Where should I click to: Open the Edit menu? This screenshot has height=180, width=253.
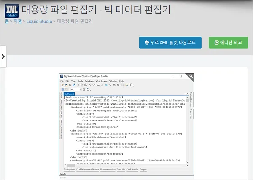(67, 81)
